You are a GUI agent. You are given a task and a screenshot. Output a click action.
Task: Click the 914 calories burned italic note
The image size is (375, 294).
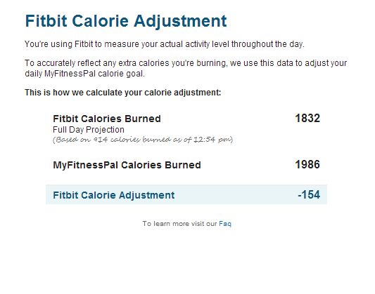pos(143,140)
